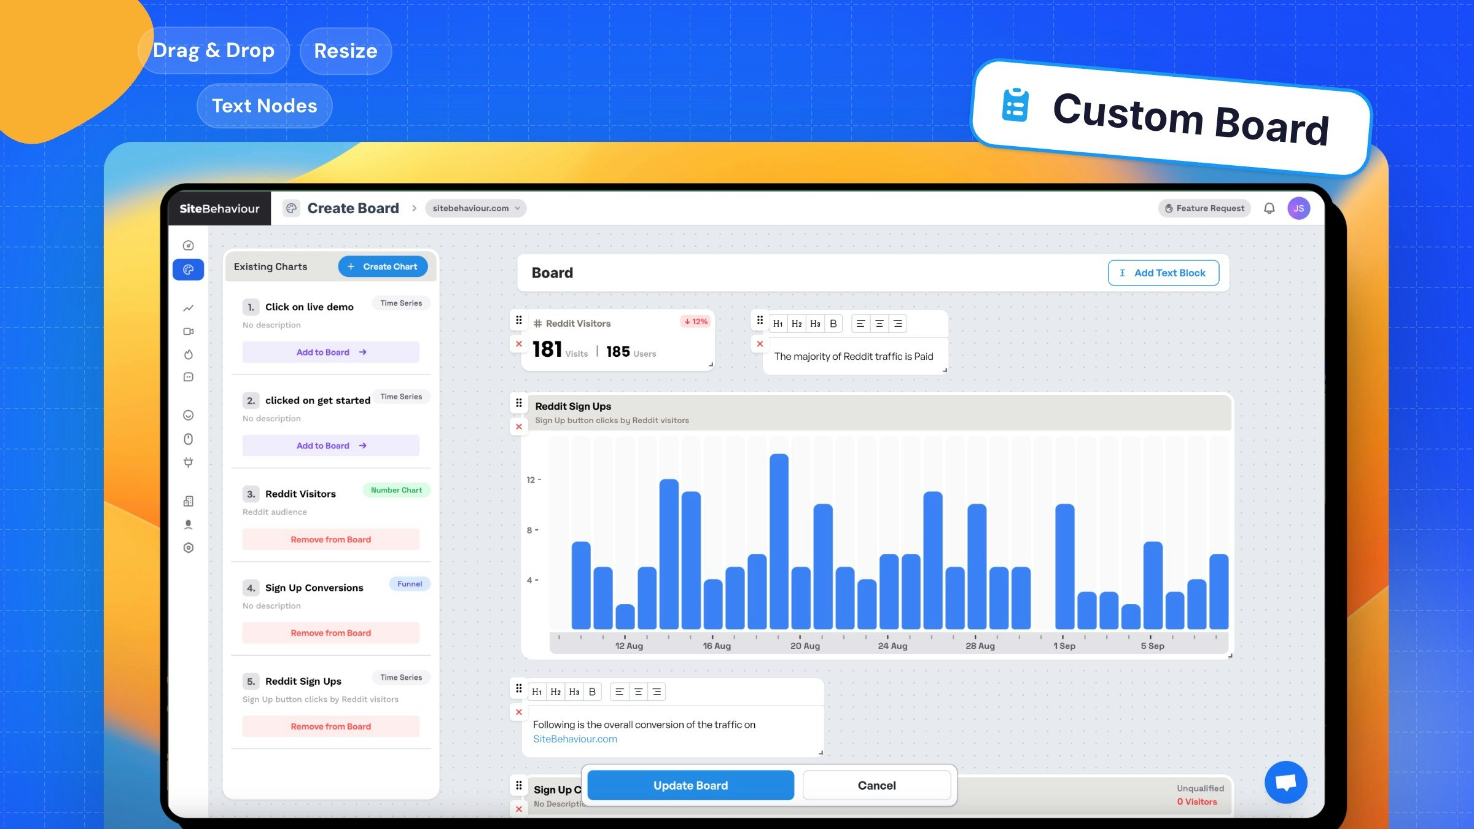1474x829 pixels.
Task: Click the SiteBehaviour logo
Action: pos(219,208)
